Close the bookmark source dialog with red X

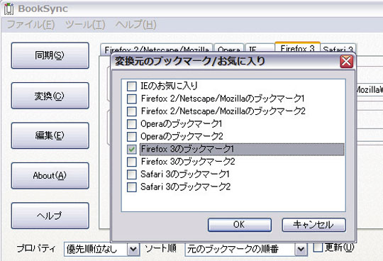[x=346, y=61]
